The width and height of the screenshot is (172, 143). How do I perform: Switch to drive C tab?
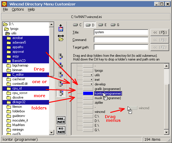click(77, 25)
